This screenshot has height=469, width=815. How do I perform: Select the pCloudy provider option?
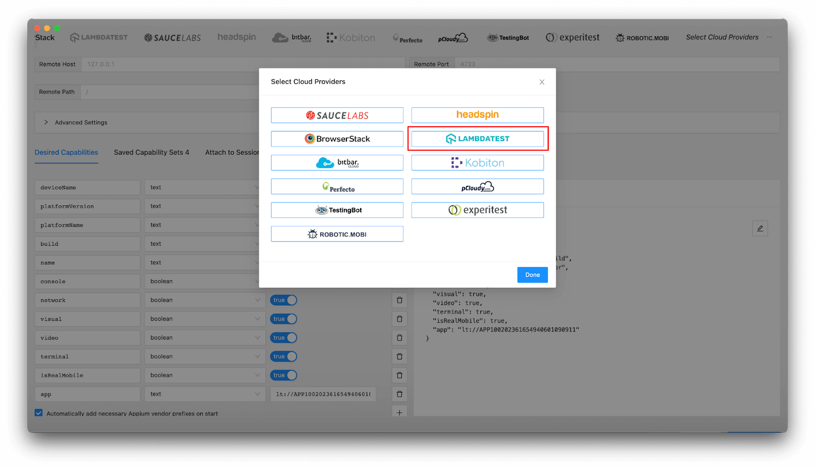pos(477,186)
